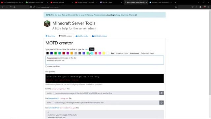
Task: Select the teal dark aqua swatch
Action: coord(60,53)
